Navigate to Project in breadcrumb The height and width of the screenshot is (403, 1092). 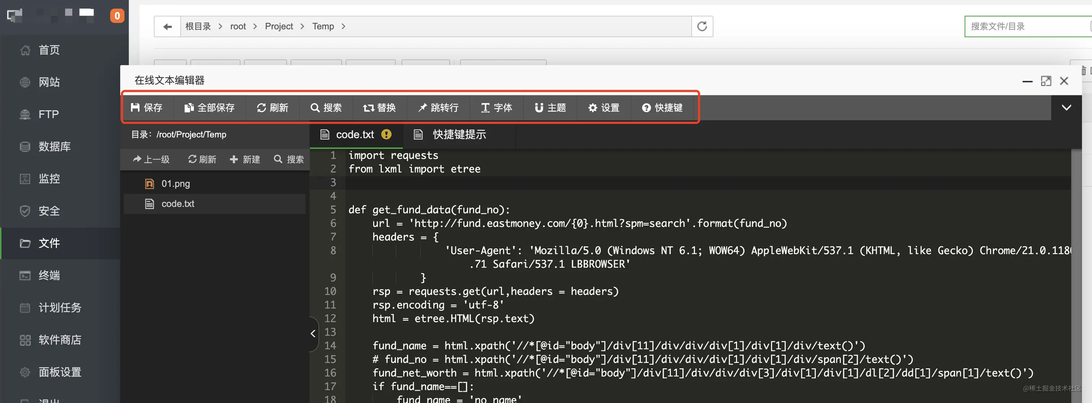[x=278, y=26]
